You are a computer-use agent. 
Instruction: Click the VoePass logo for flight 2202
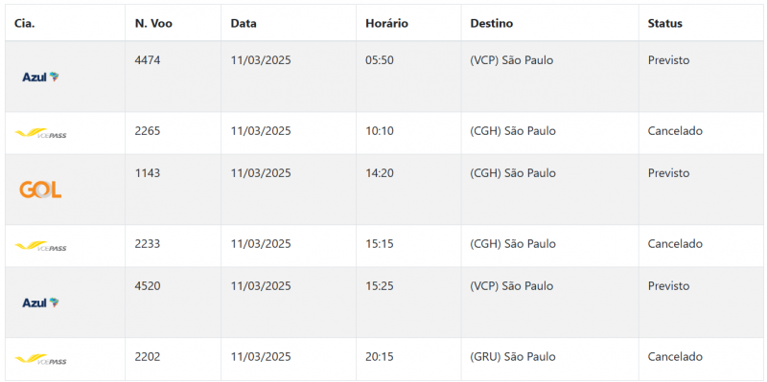pos(40,360)
